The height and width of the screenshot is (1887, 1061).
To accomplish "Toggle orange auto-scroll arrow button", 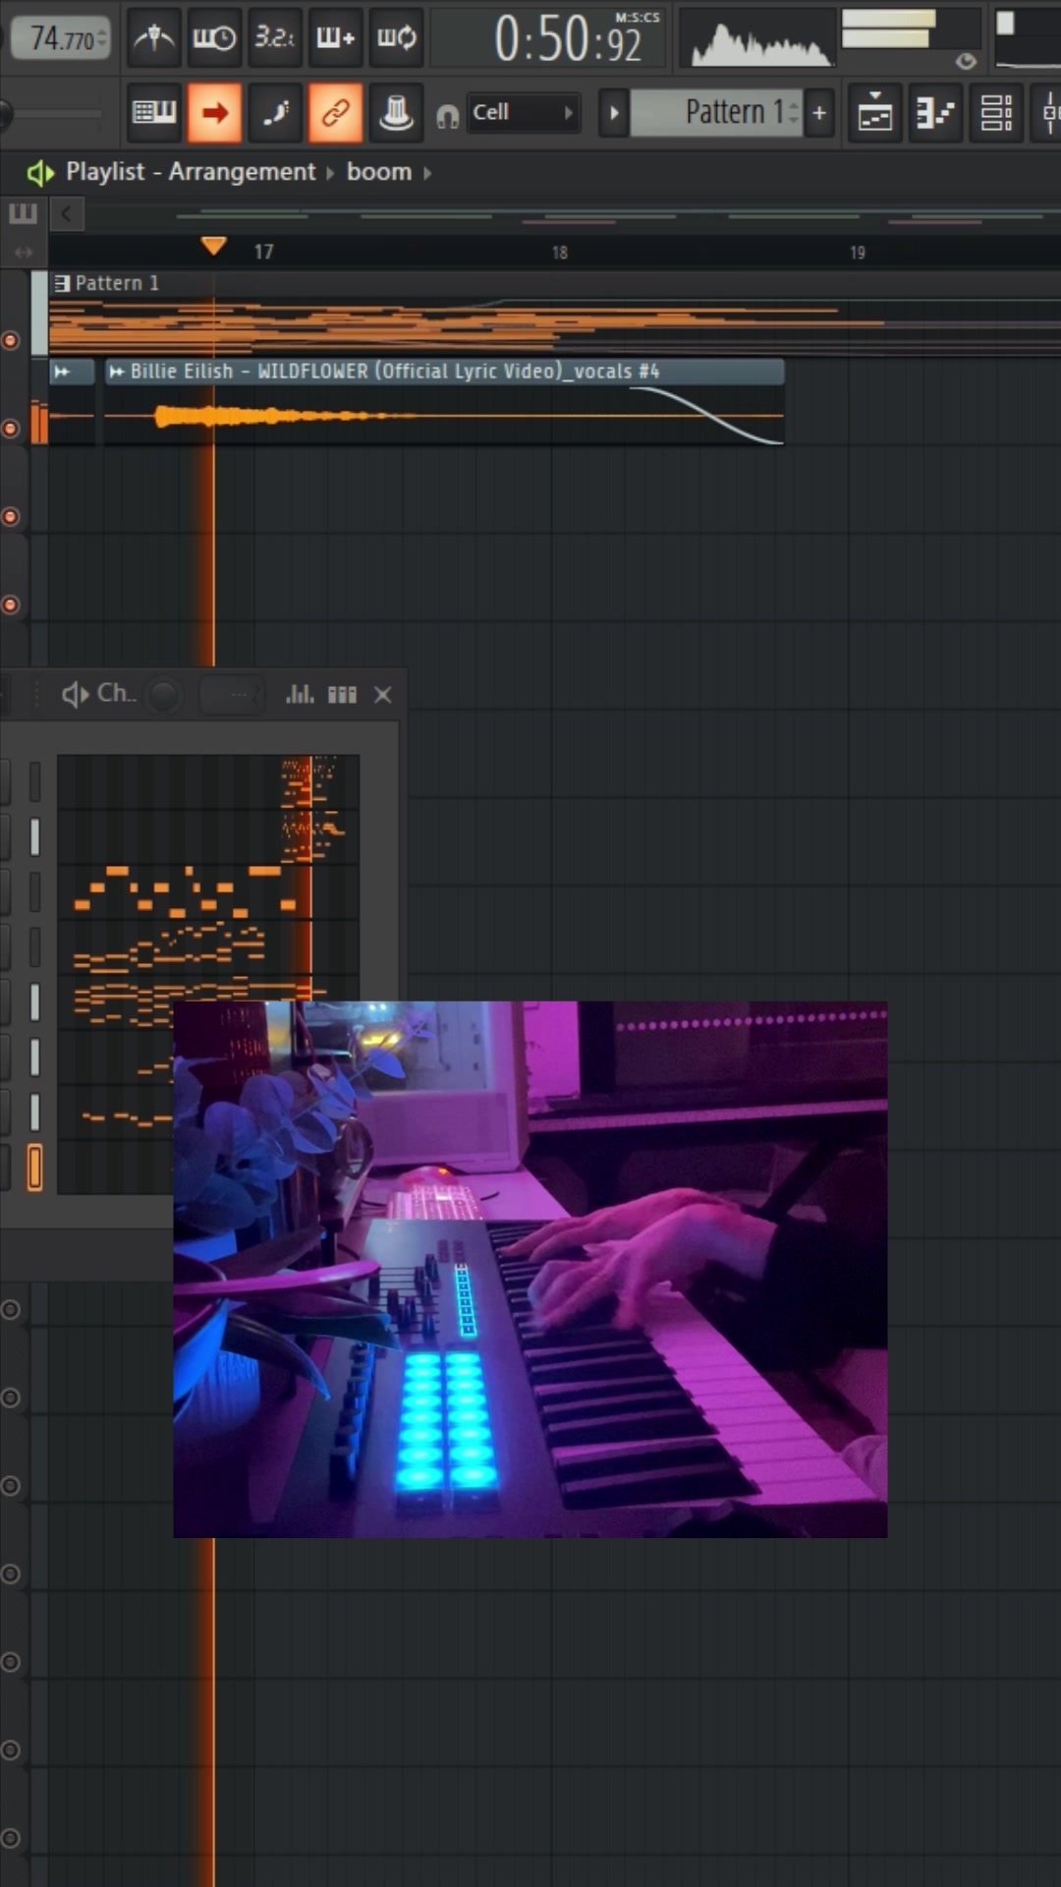I will [x=214, y=112].
